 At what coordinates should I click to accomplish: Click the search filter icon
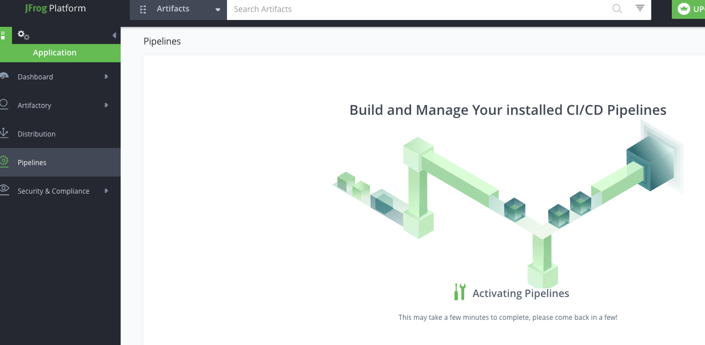(x=639, y=9)
